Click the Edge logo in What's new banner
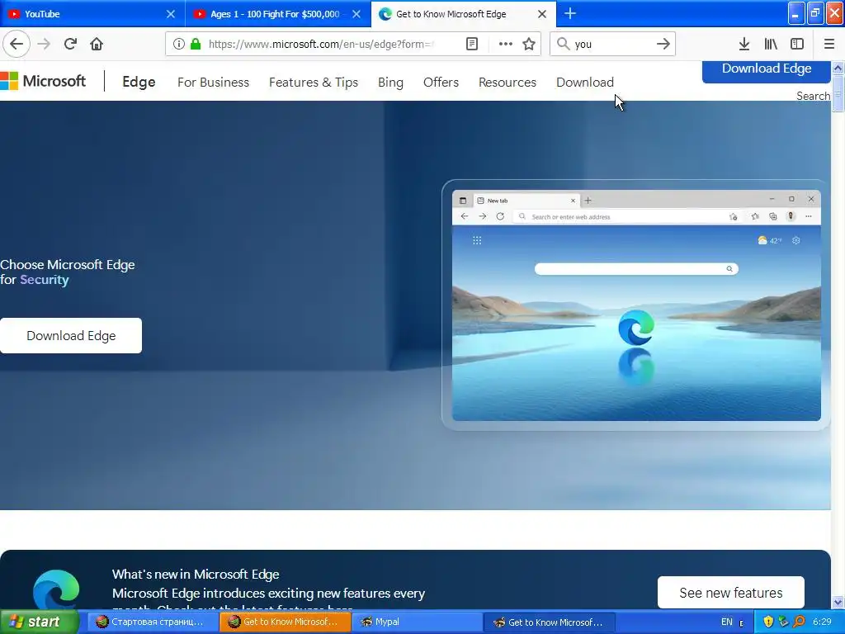Image resolution: width=845 pixels, height=634 pixels. 56,590
